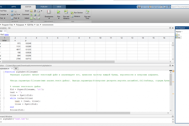Click the Cut scissors icon in quick access
The image size is (189, 126).
(x=143, y=7)
